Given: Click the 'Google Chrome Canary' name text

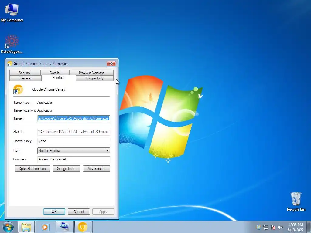Looking at the screenshot, I should [x=49, y=89].
